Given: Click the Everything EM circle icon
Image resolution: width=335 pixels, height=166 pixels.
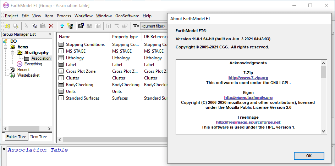Looking at the screenshot, I should click(20, 64).
